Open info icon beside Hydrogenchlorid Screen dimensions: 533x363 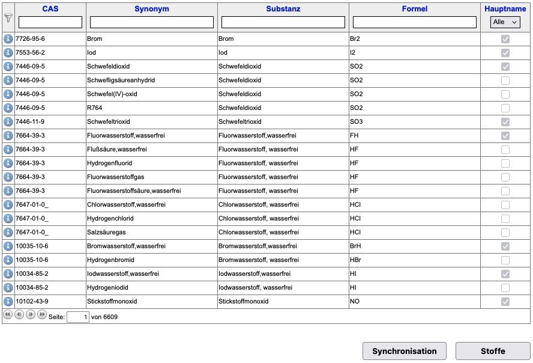[8, 218]
